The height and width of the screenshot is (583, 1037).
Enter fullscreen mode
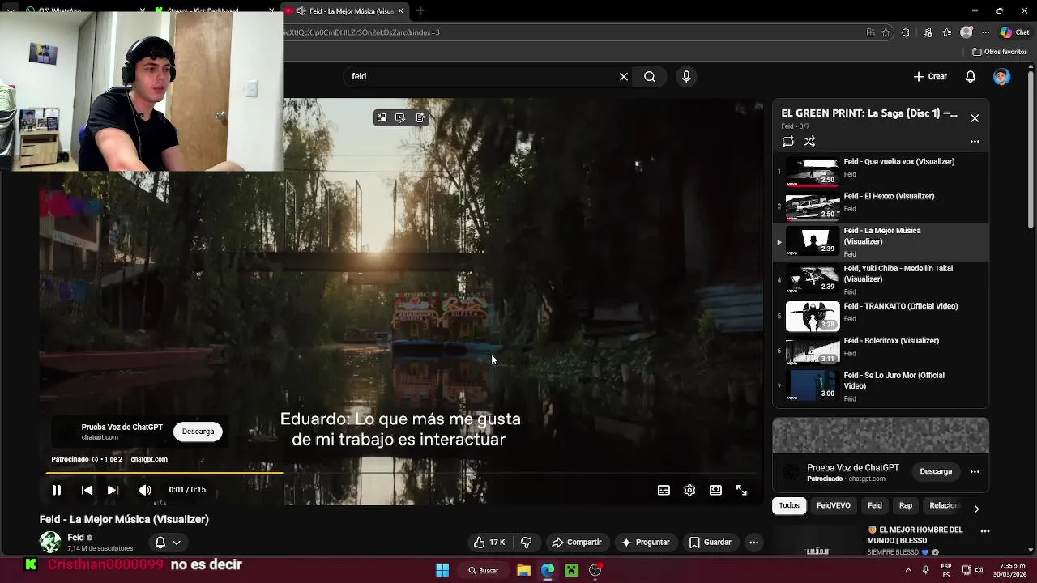pyautogui.click(x=741, y=490)
